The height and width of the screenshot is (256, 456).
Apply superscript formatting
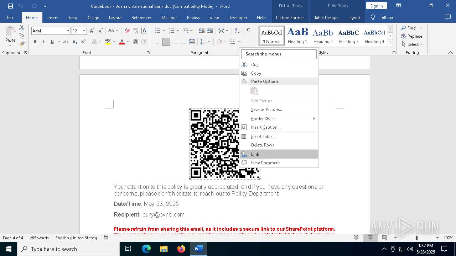(x=83, y=42)
